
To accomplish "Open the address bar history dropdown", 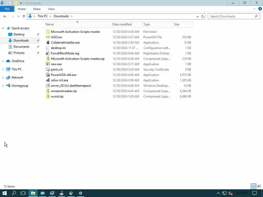I will click(198, 16).
